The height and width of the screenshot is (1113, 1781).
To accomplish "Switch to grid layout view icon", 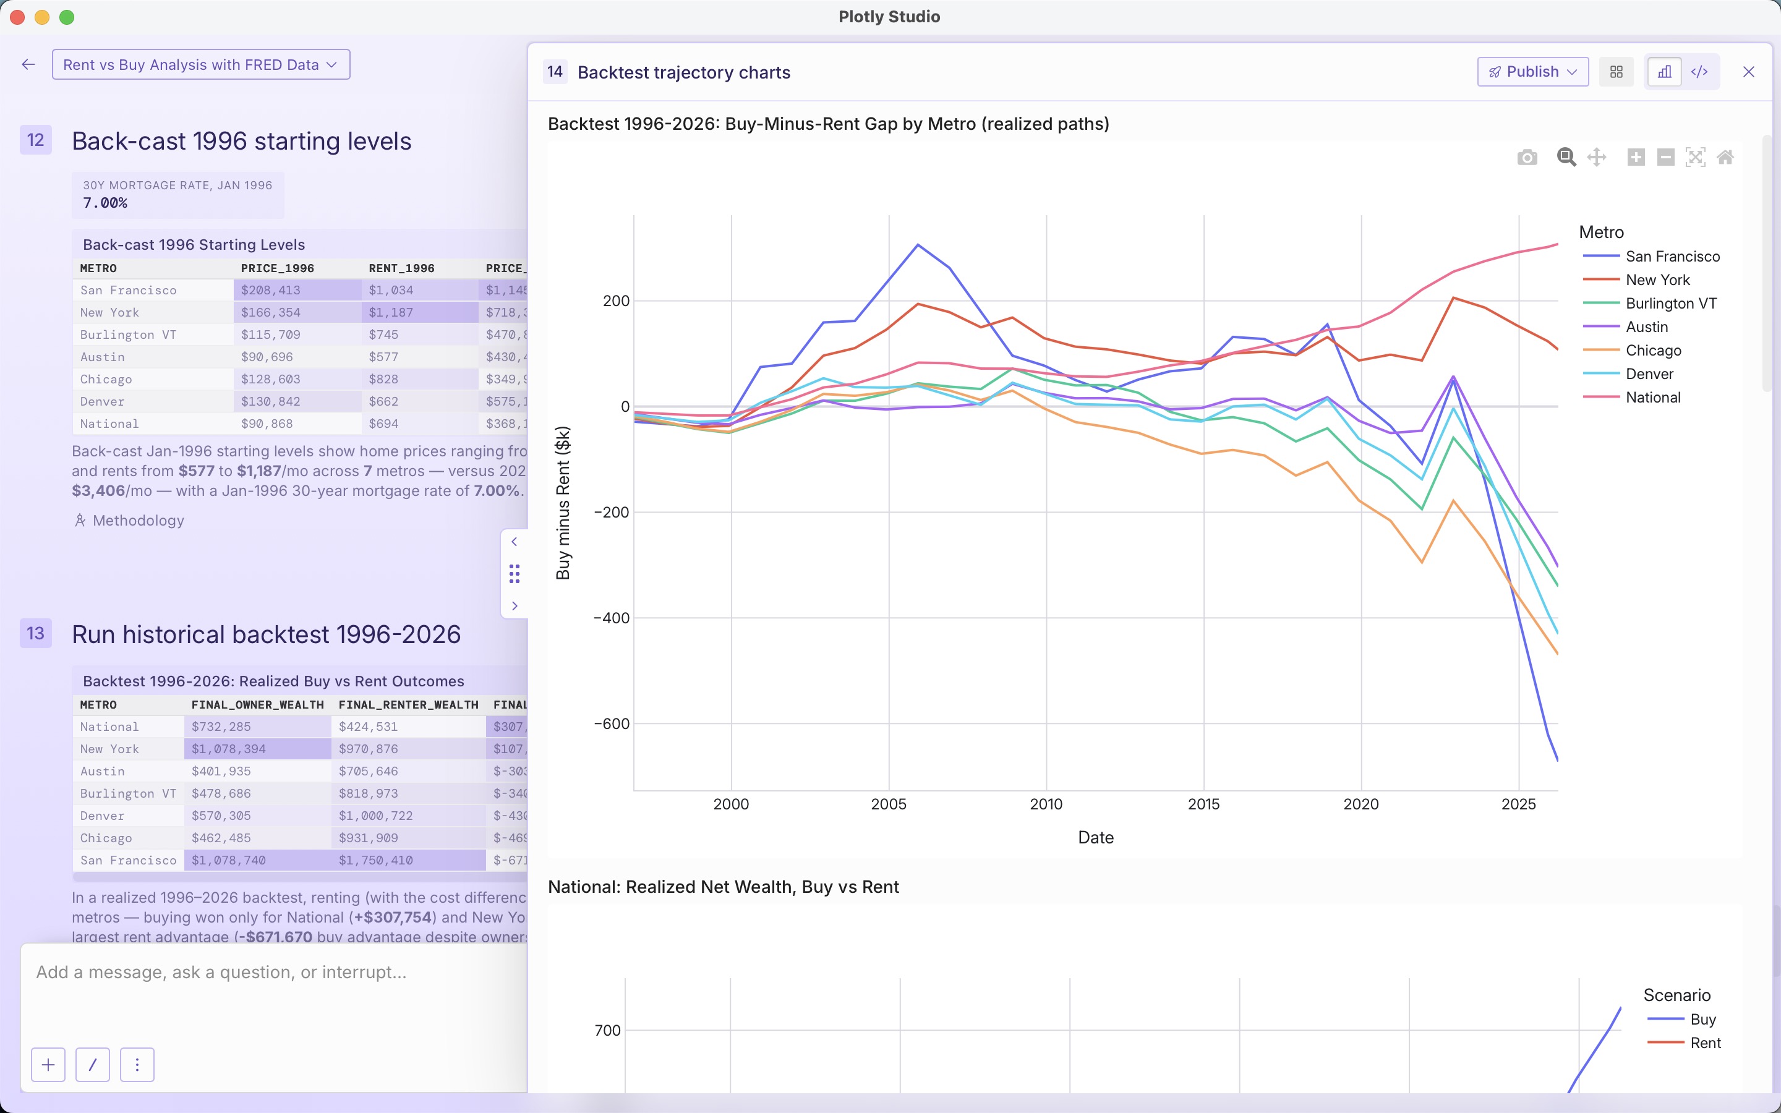I will click(x=1616, y=71).
